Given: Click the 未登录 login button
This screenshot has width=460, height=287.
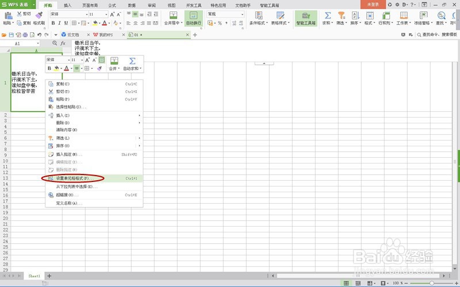Looking at the screenshot, I should click(373, 5).
